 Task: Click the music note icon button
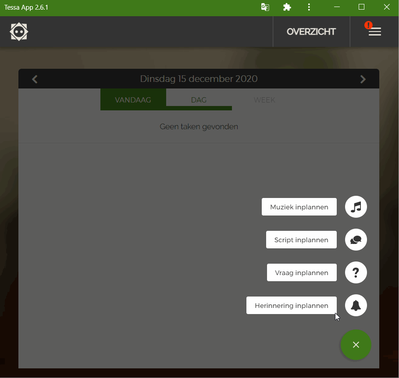(x=356, y=207)
